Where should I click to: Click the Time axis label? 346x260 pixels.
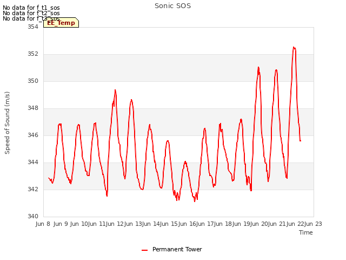pyautogui.click(x=305, y=232)
